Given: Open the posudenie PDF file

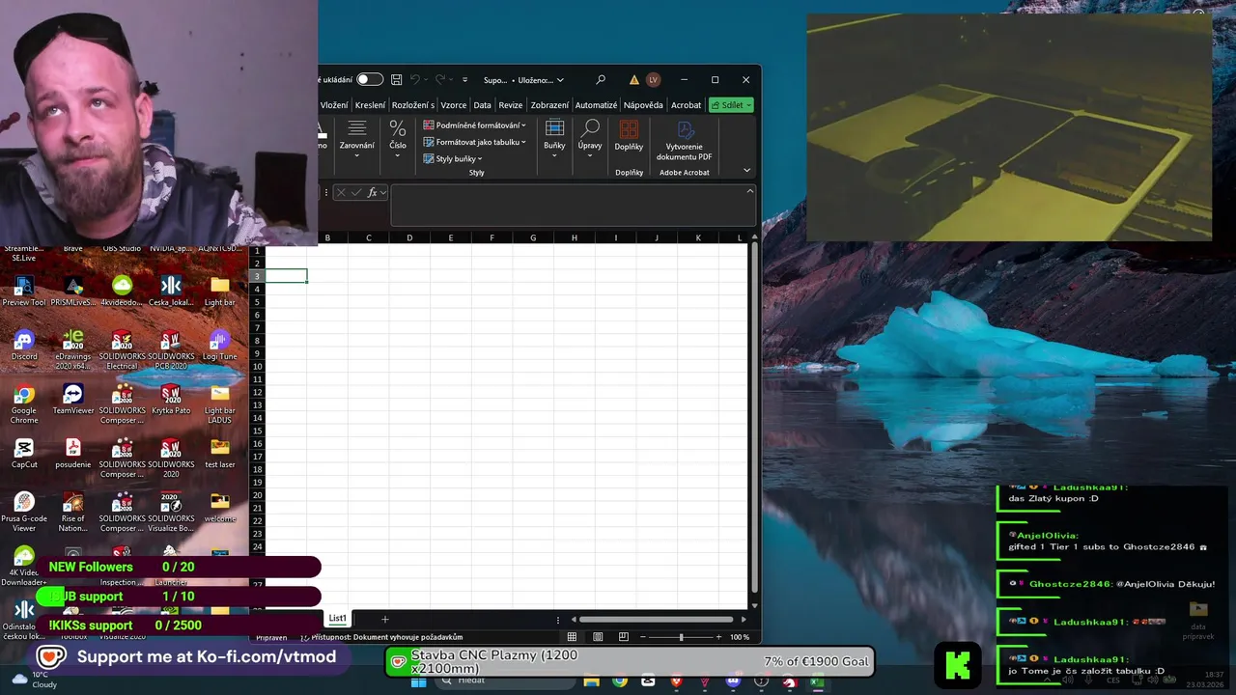Looking at the screenshot, I should pyautogui.click(x=73, y=454).
